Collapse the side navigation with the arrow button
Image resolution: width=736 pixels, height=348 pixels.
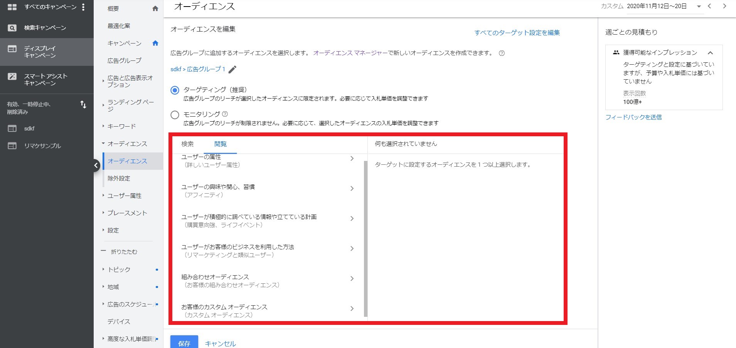click(x=96, y=166)
